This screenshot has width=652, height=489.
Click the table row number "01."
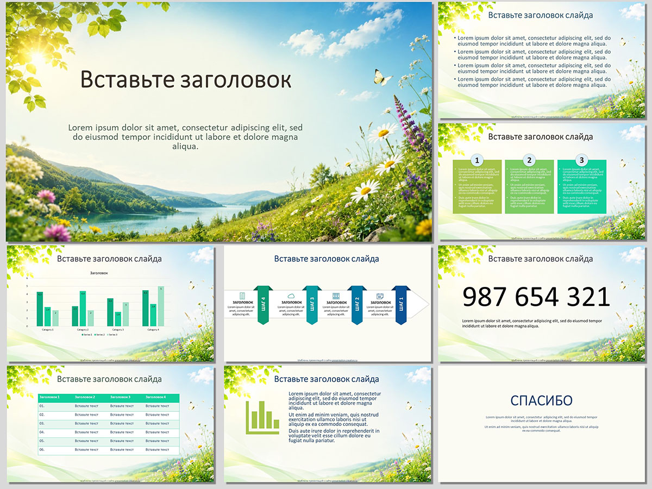pyautogui.click(x=42, y=406)
